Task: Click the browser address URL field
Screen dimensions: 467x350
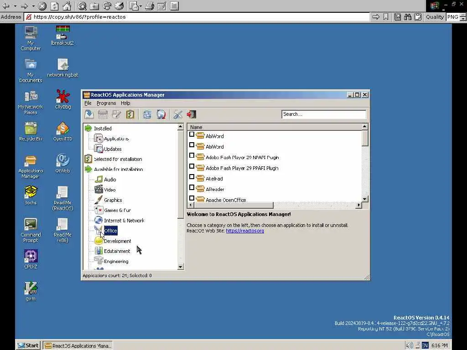Action: point(197,17)
